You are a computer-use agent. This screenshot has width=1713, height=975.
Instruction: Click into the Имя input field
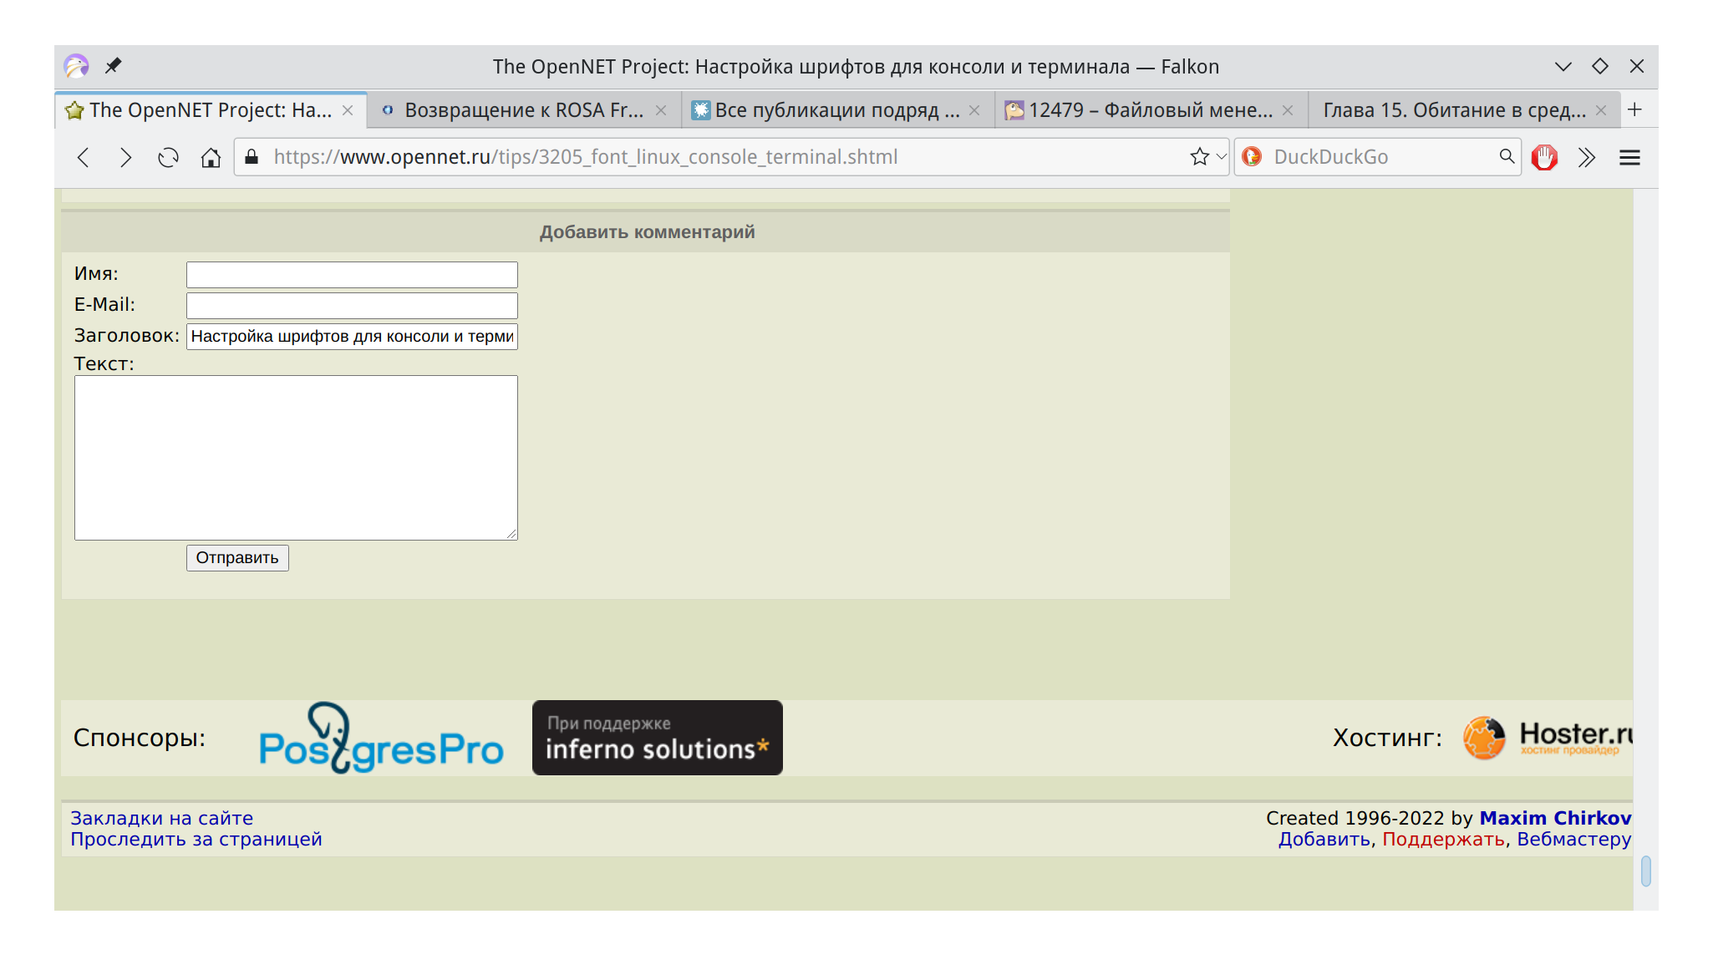click(x=352, y=275)
